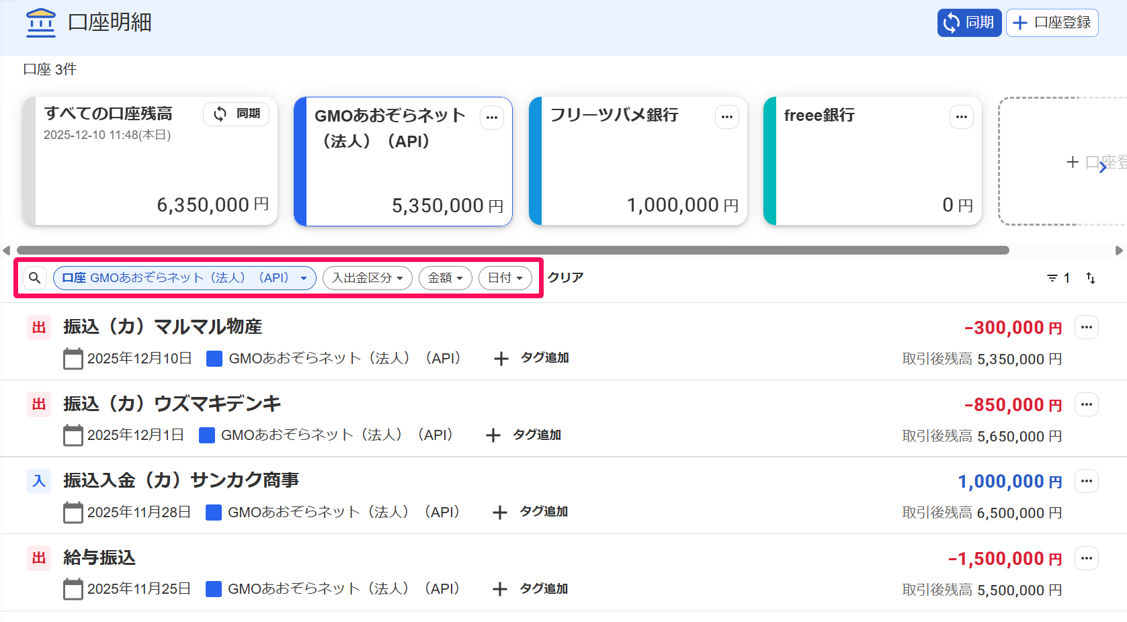Open transaction 振込（カ）ウズマキデンキ
Image resolution: width=1127 pixels, height=622 pixels.
(172, 404)
